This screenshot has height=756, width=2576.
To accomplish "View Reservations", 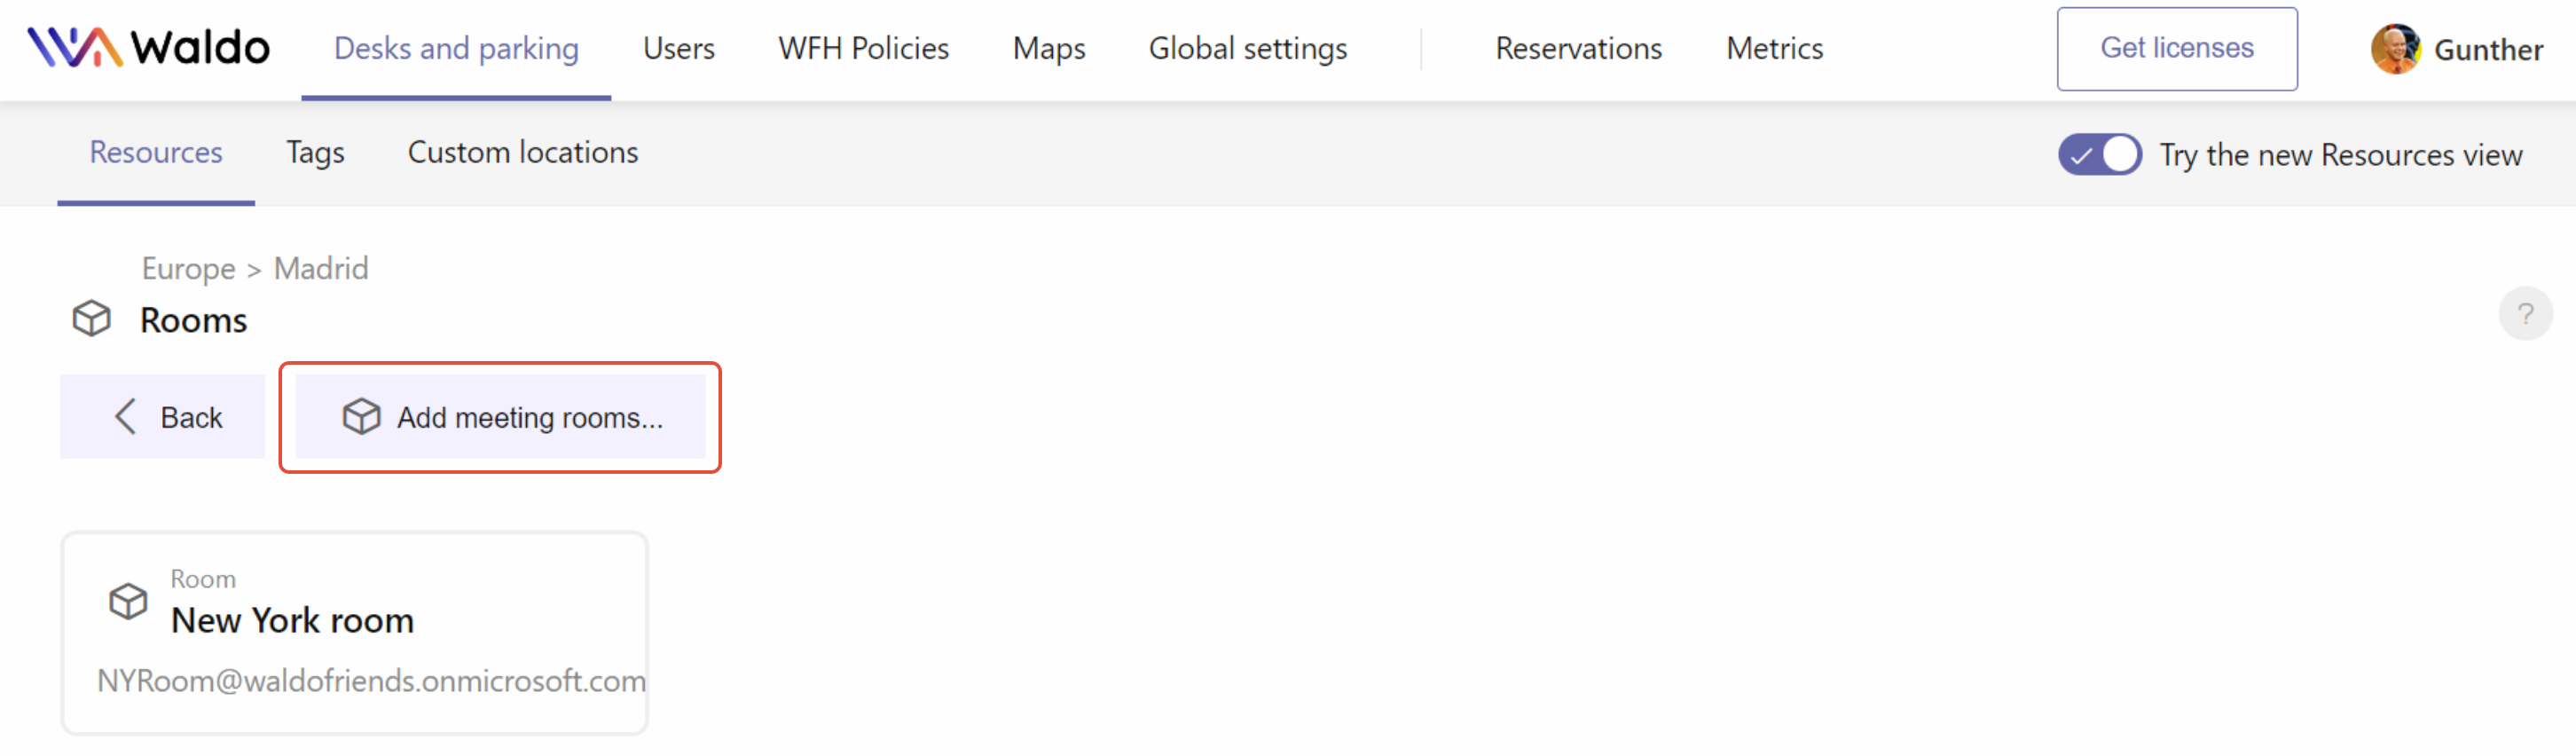I will [x=1578, y=48].
